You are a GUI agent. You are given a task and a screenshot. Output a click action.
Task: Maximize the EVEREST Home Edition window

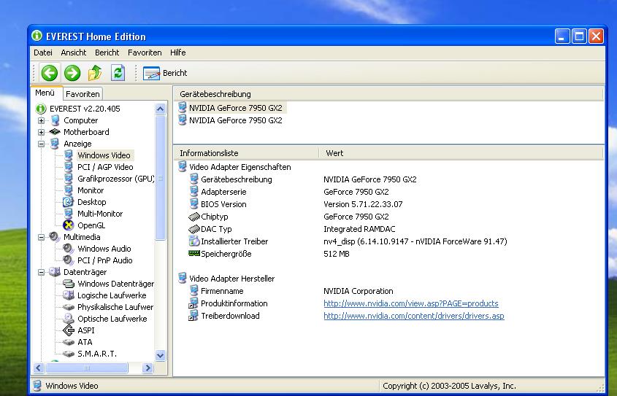tap(579, 36)
